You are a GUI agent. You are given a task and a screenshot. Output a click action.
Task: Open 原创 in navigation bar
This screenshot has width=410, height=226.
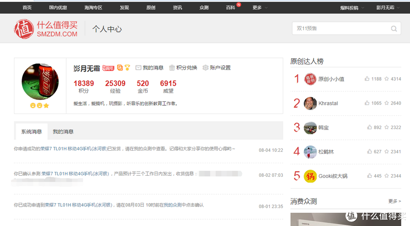tap(151, 8)
